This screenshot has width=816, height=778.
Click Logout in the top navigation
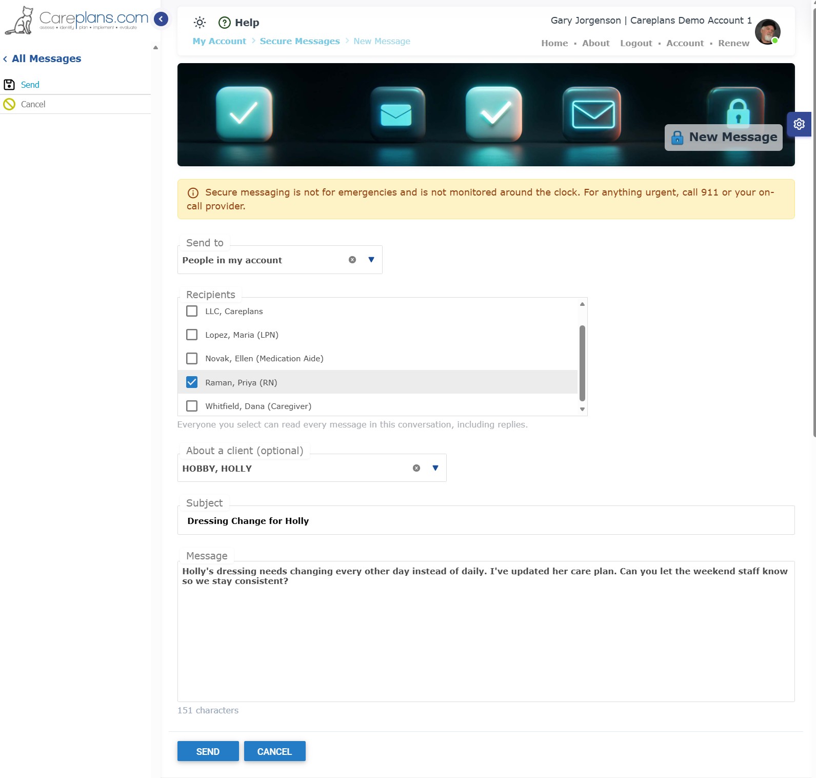click(636, 43)
